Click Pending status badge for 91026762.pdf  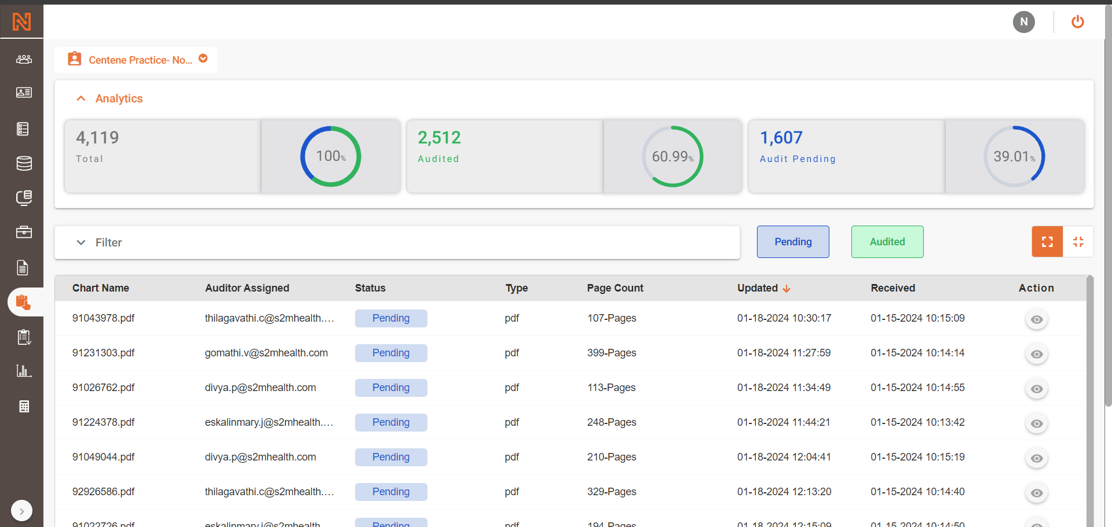[x=391, y=388]
